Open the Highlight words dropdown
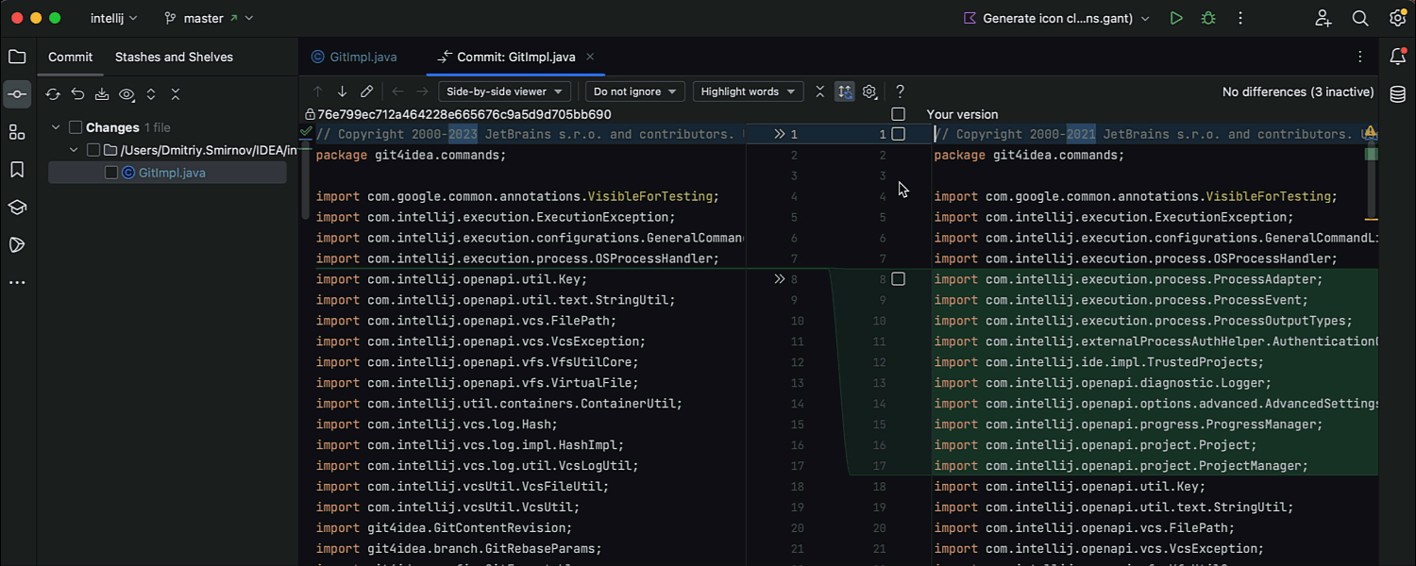The image size is (1416, 566). tap(748, 92)
